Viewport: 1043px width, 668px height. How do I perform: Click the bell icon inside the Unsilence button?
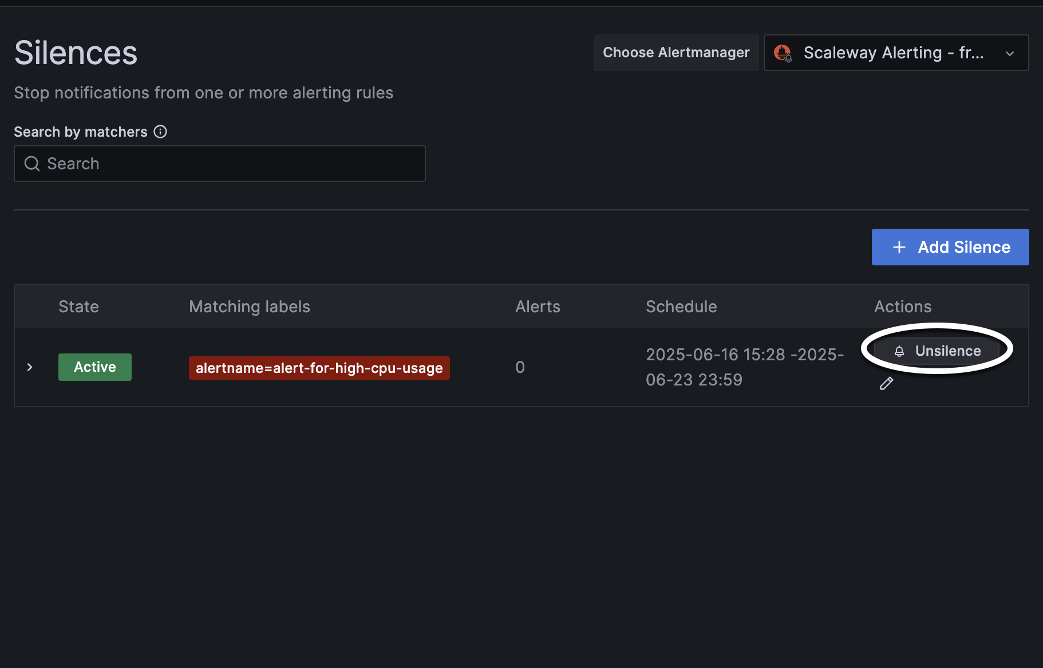pos(899,351)
